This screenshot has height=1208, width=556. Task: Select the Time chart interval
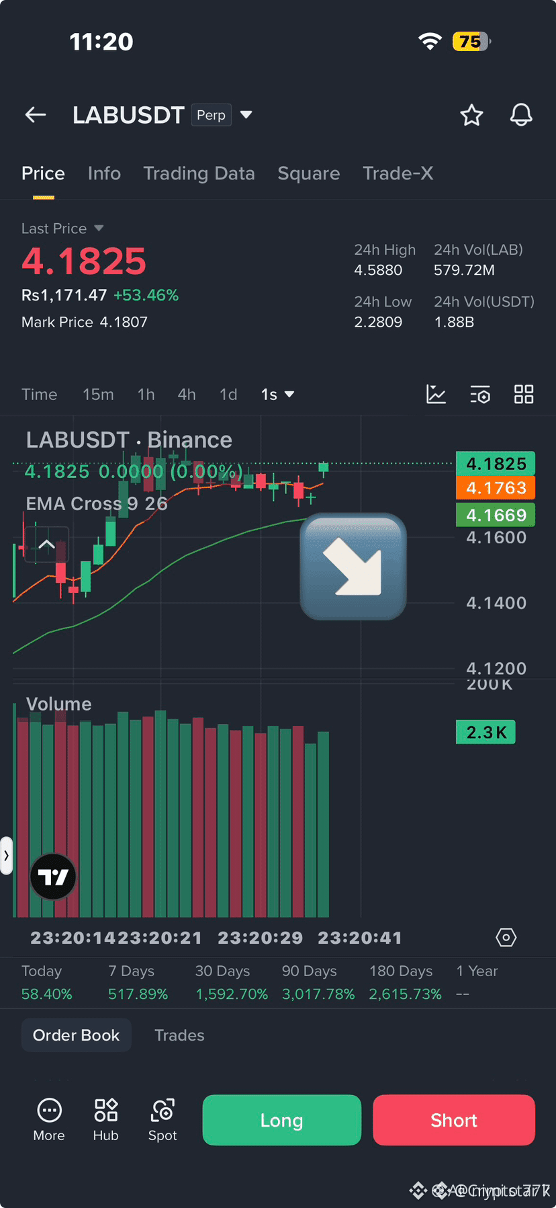pos(39,395)
